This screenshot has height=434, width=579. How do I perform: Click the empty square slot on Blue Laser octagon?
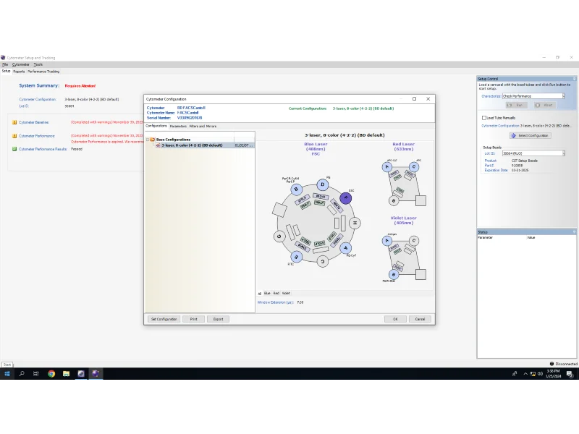pyautogui.click(x=279, y=210)
